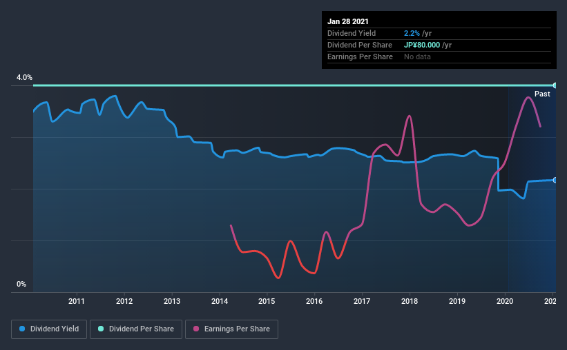This screenshot has height=350, width=567.
Task: Click the teal Dividend Per Share end-point marker
Action: tap(555, 85)
